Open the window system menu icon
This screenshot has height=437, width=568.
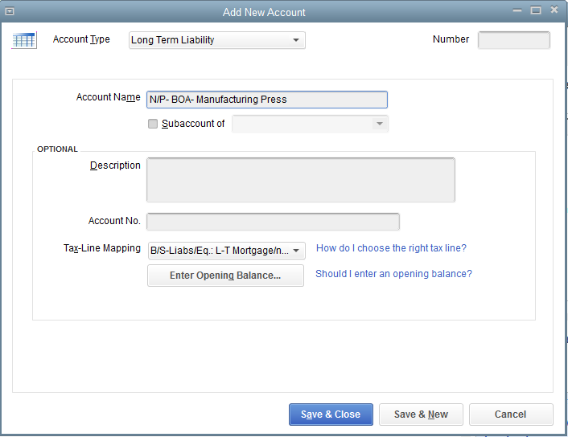pos(10,11)
